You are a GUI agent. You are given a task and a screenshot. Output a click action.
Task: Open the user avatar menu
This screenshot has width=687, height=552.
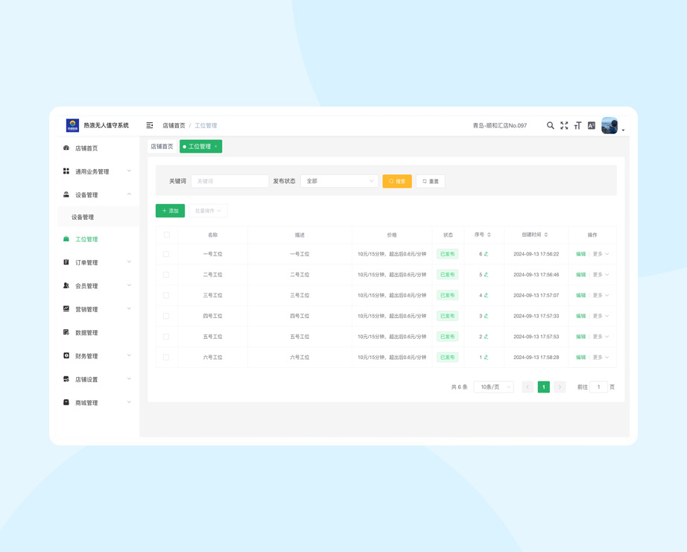(x=610, y=125)
